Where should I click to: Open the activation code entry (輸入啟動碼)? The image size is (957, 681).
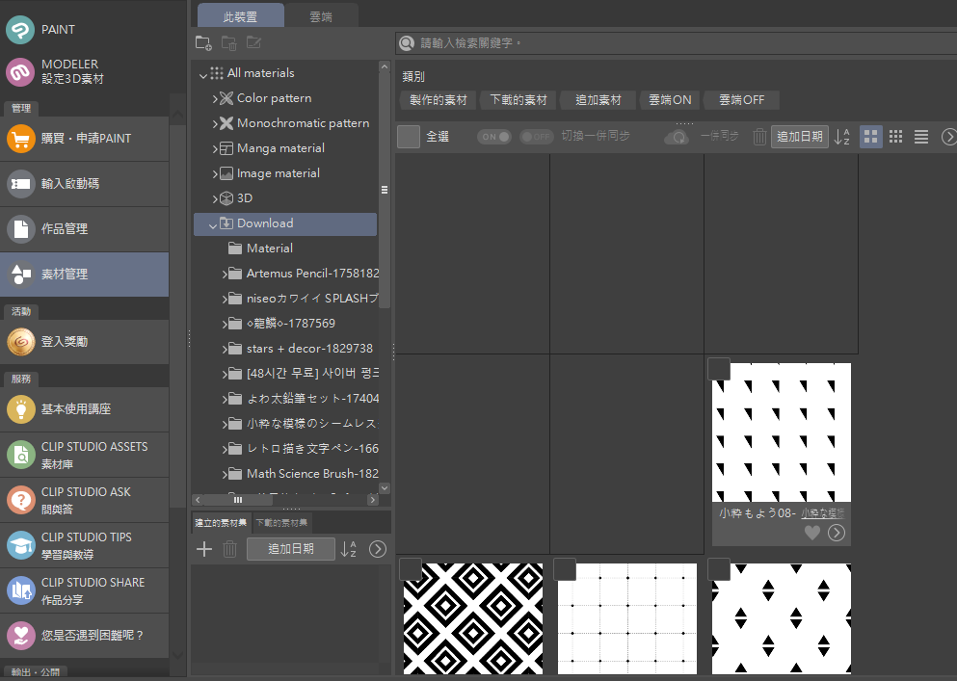click(84, 184)
